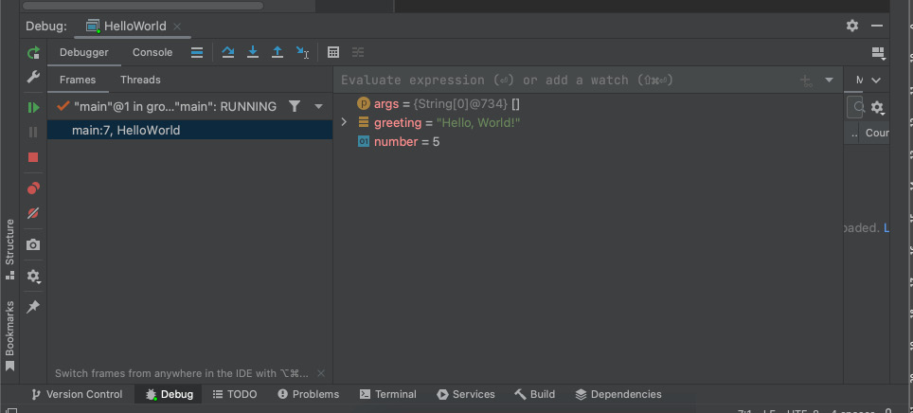Click the Memory panel search field
The width and height of the screenshot is (913, 413).
point(854,107)
